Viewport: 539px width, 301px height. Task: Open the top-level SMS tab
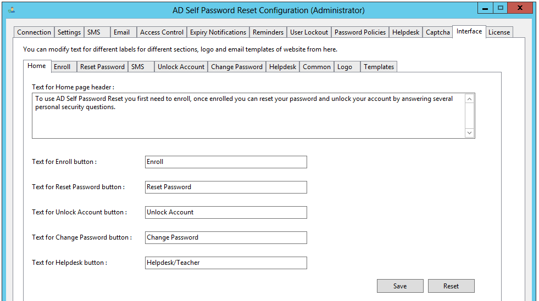point(97,32)
